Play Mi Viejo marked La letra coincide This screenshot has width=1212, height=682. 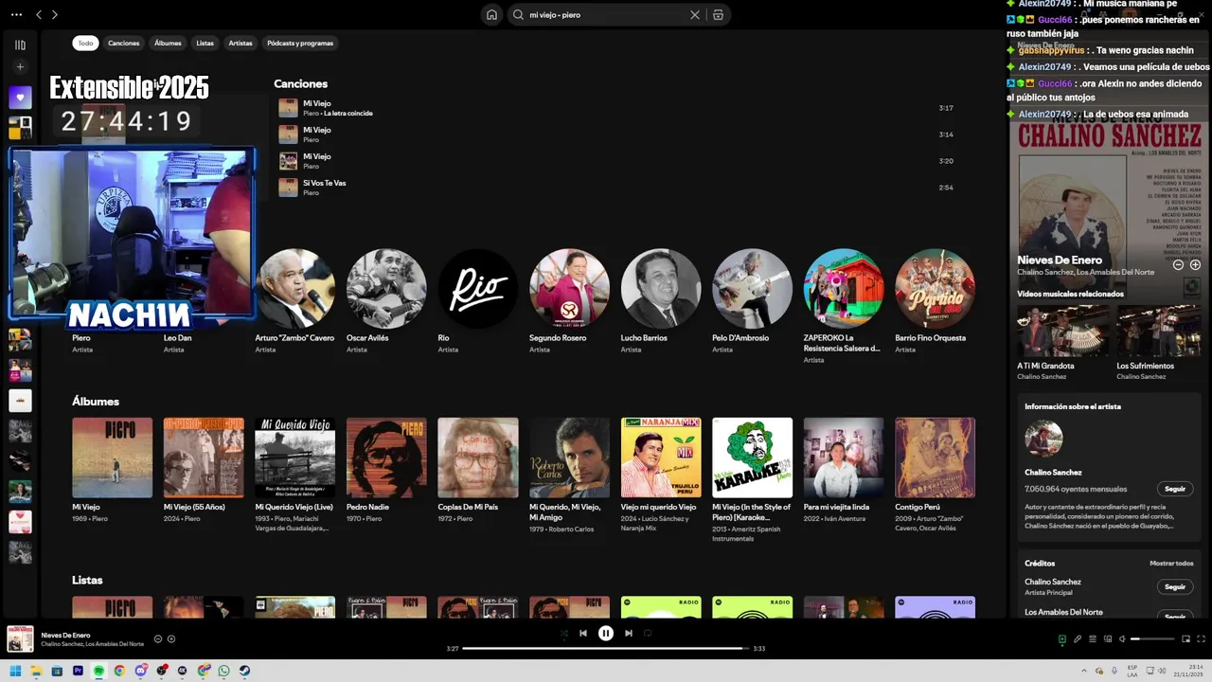[615, 108]
